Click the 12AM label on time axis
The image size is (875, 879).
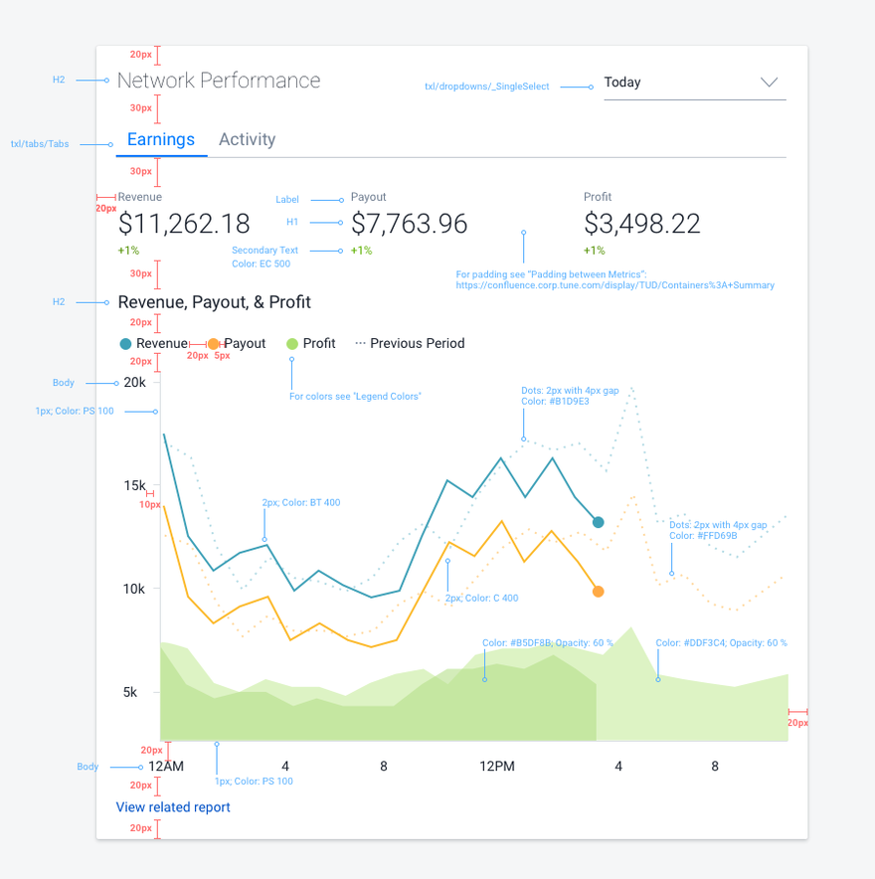(166, 767)
